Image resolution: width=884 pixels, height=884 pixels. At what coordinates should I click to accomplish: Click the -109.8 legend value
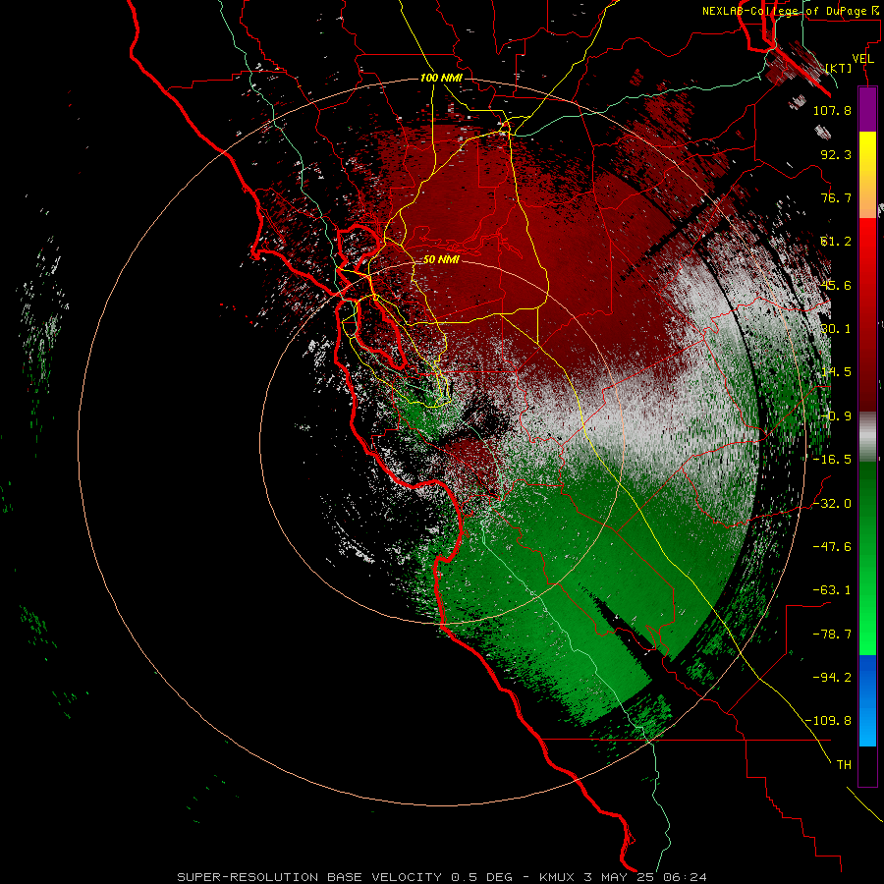[828, 721]
